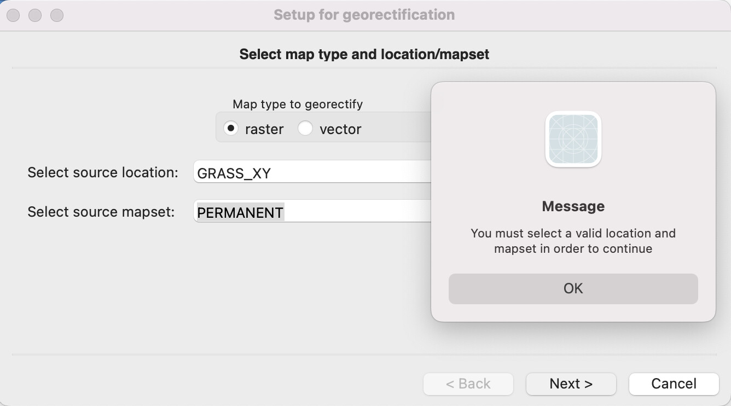Click the 'Message' heading text
Screen dimensions: 731x406
pyautogui.click(x=573, y=206)
